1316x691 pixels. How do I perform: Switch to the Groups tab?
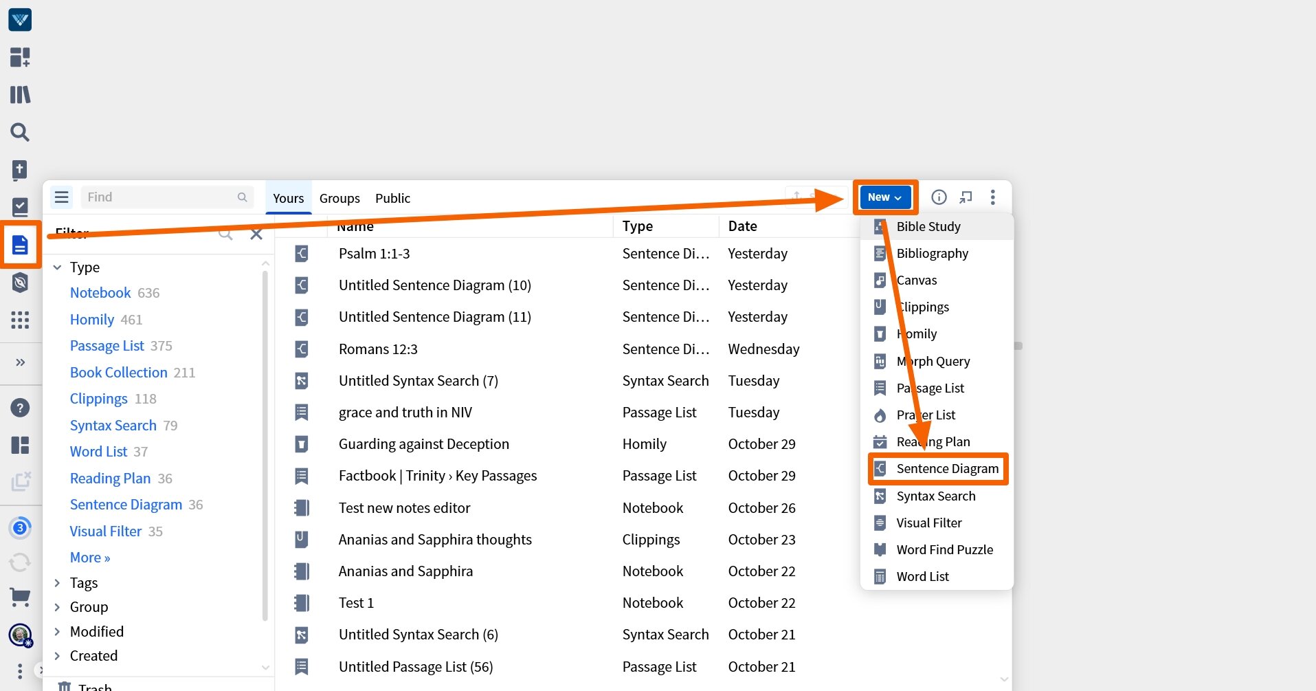pos(339,198)
